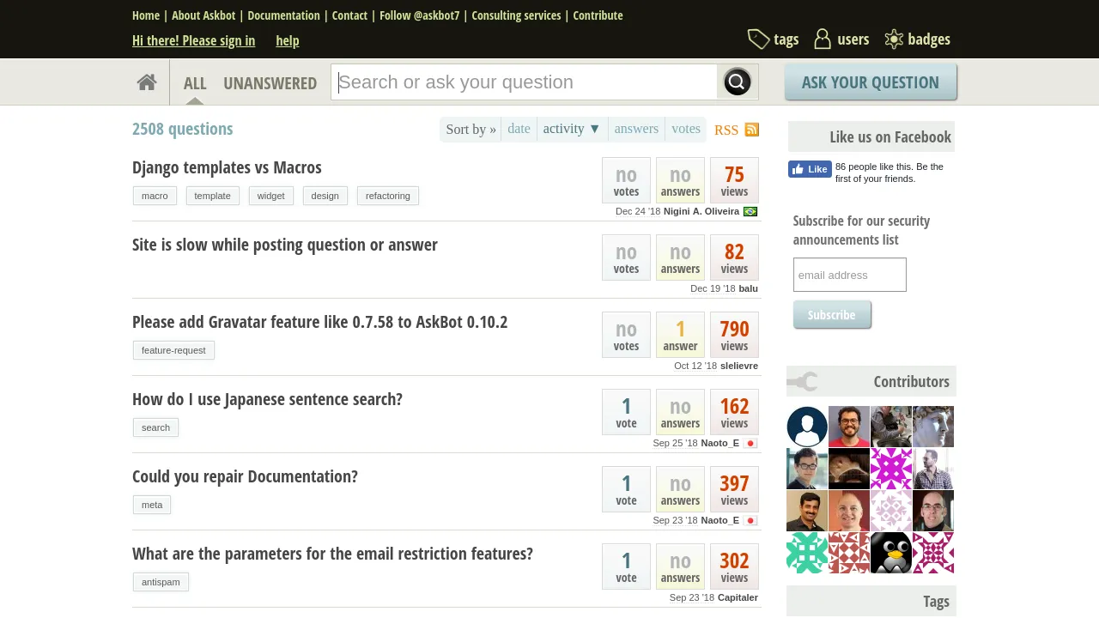Image resolution: width=1099 pixels, height=618 pixels.
Task: Open the tags page via tag icon
Action: click(758, 39)
